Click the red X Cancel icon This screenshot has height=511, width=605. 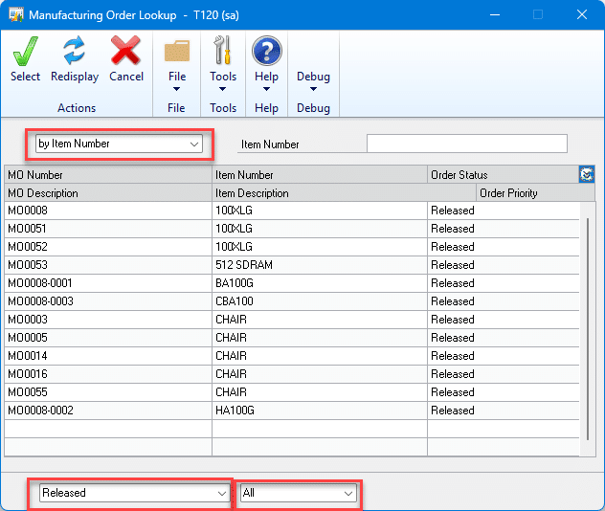tap(125, 52)
